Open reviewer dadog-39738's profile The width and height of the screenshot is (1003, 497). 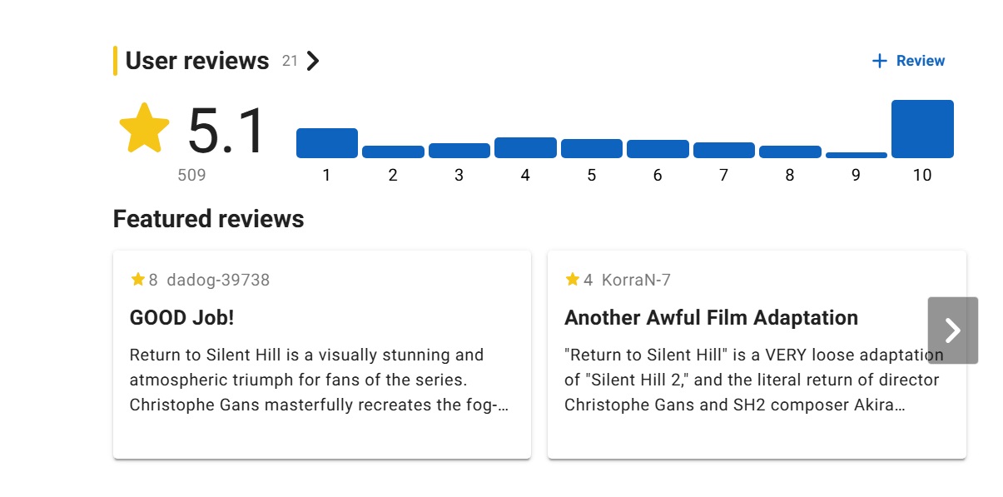point(218,280)
